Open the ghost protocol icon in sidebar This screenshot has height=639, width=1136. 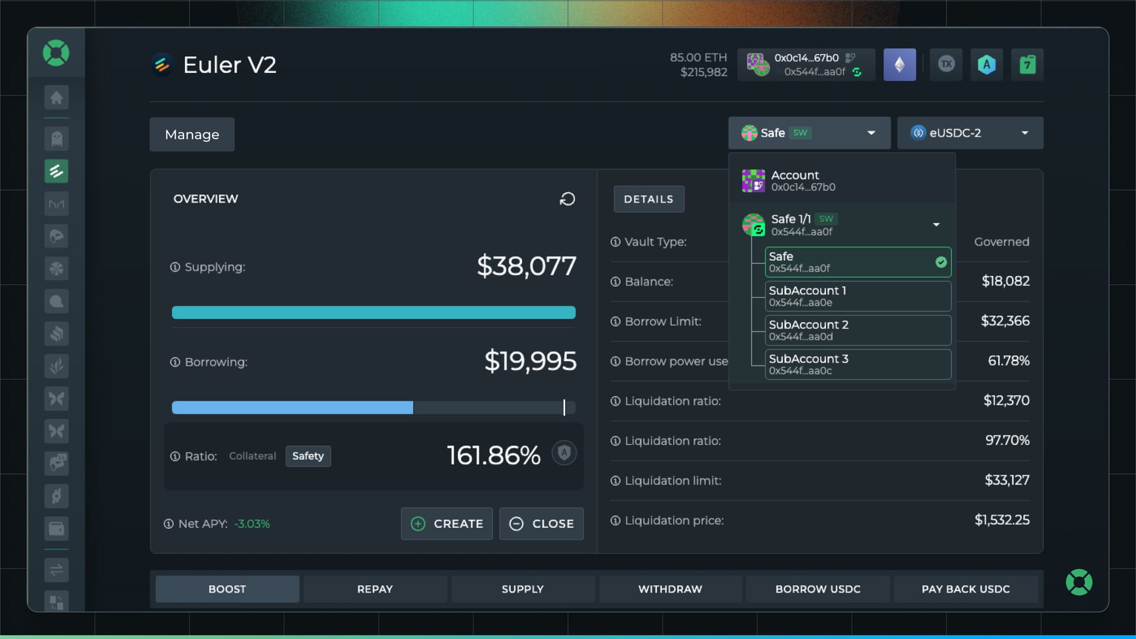56,138
